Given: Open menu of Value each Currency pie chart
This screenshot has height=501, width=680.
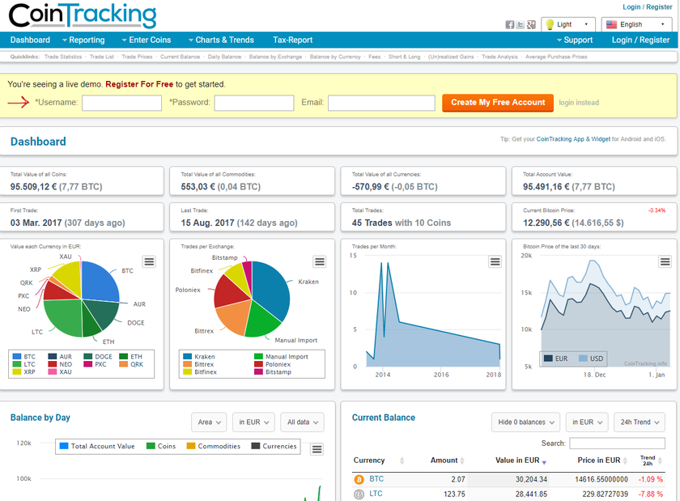Looking at the screenshot, I should click(149, 261).
